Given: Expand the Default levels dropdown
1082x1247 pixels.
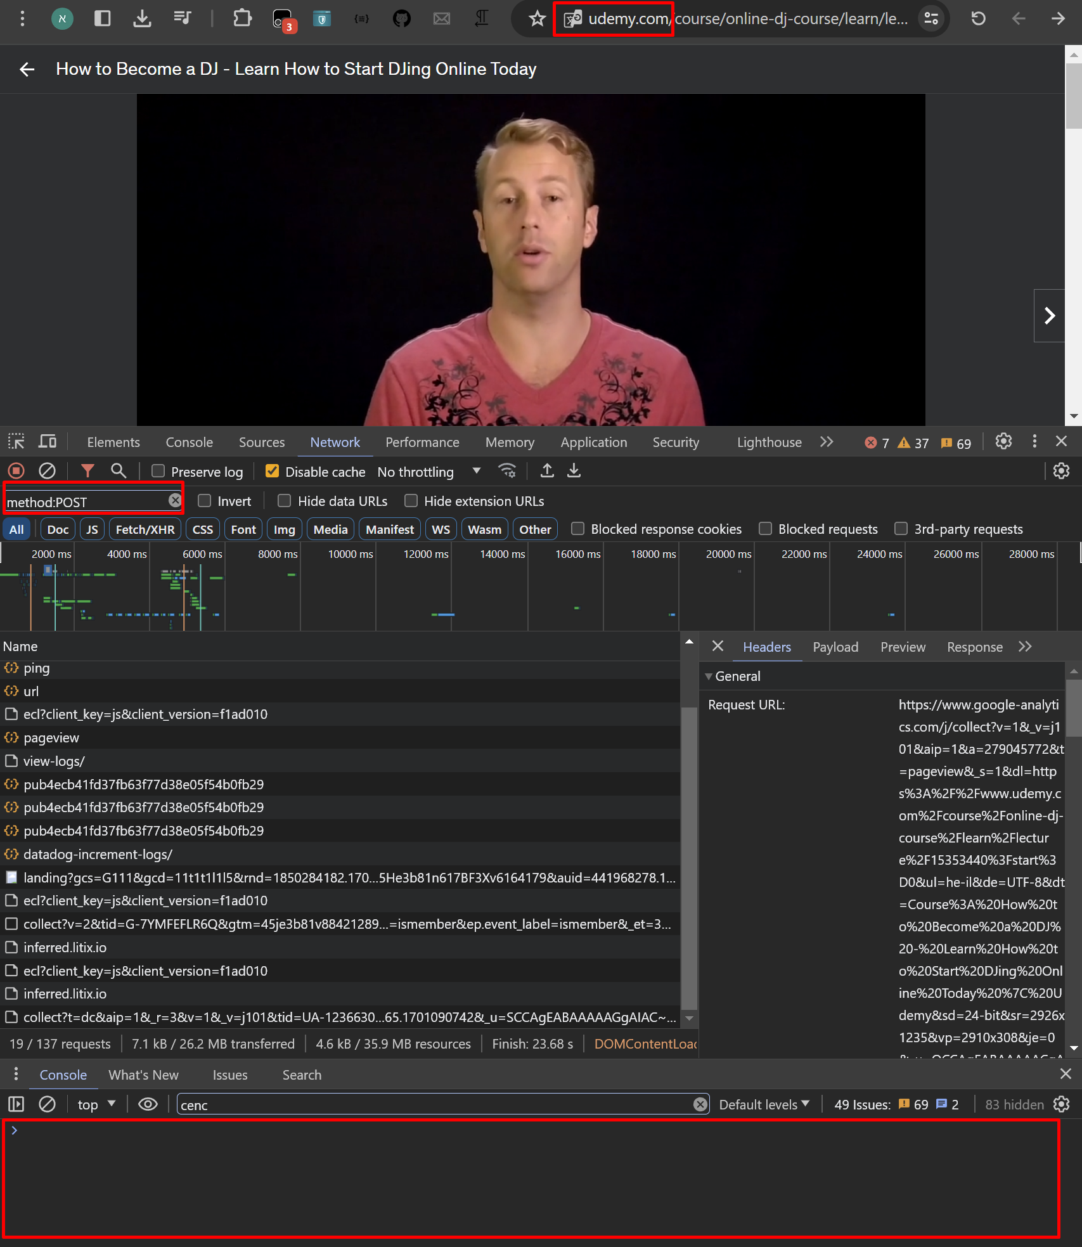Looking at the screenshot, I should click(764, 1105).
